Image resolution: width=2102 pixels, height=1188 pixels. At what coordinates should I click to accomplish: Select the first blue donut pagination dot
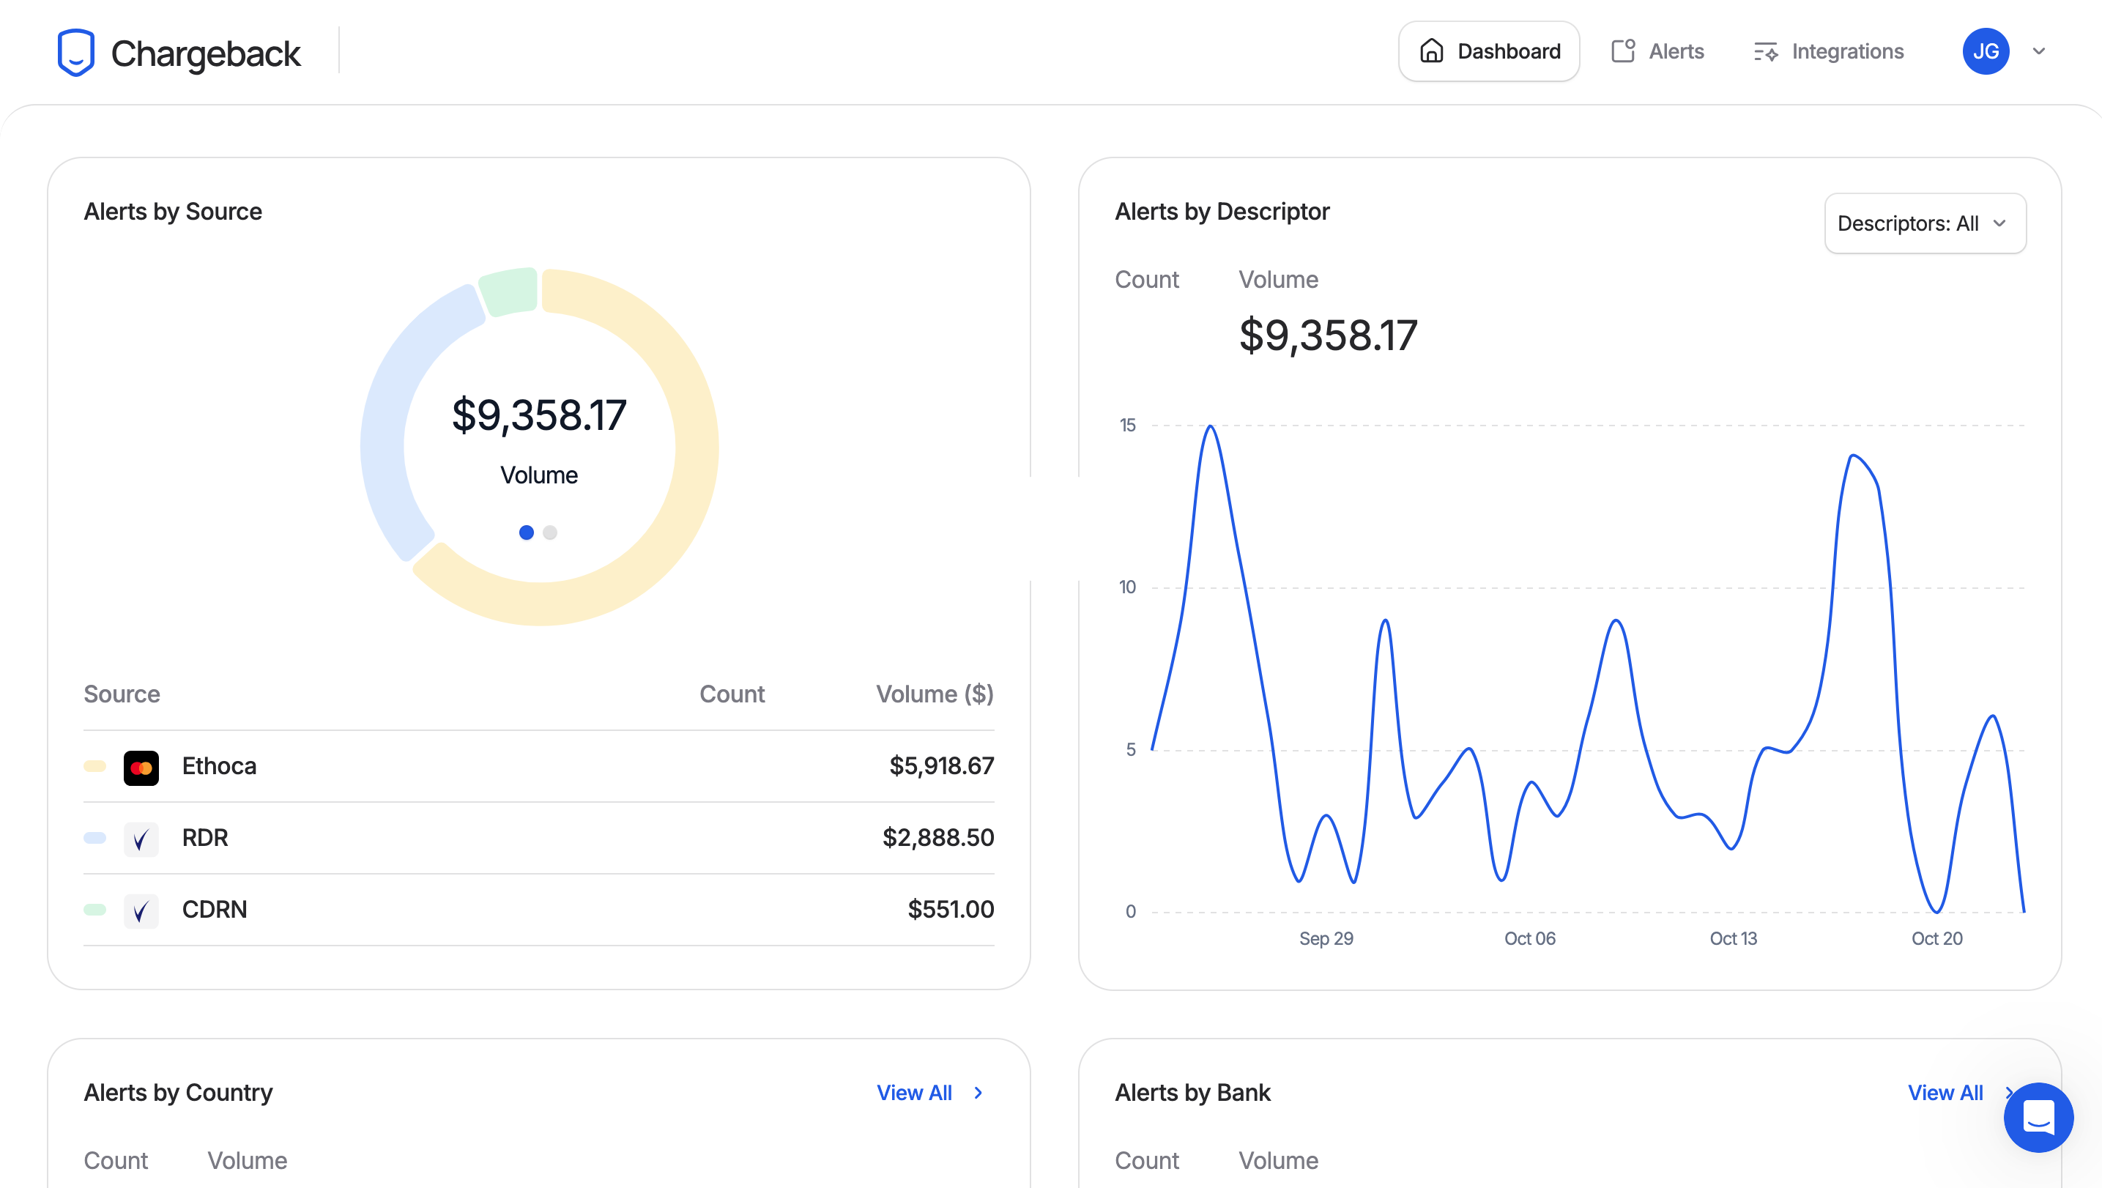[527, 532]
